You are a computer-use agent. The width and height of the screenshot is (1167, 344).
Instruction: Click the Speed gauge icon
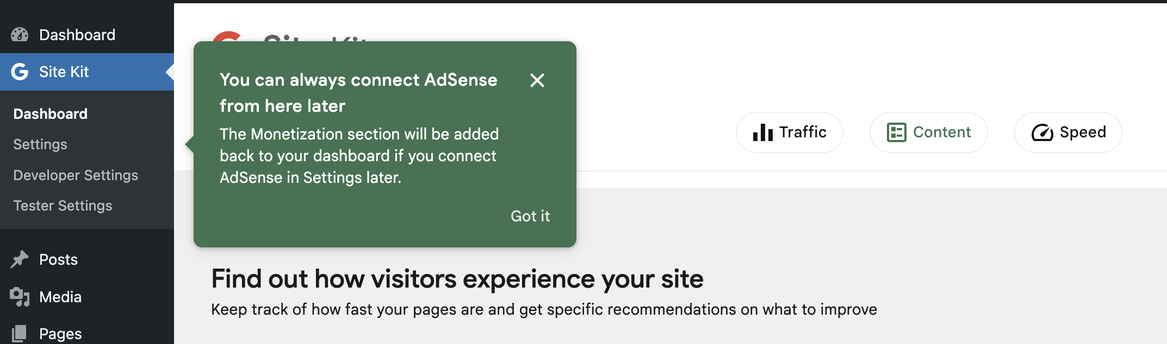coord(1041,132)
